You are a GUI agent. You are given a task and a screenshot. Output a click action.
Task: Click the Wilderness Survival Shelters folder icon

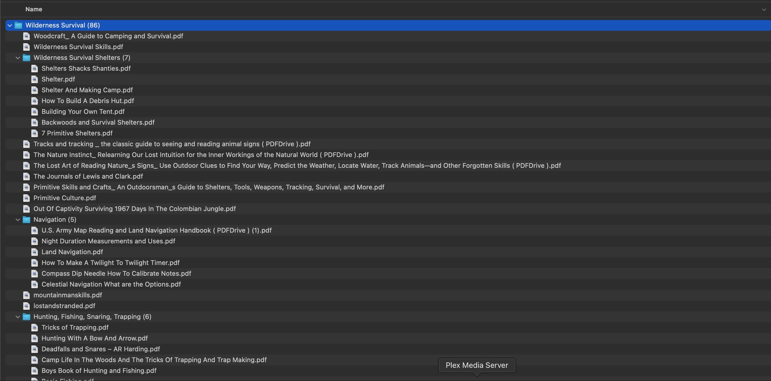pyautogui.click(x=27, y=58)
